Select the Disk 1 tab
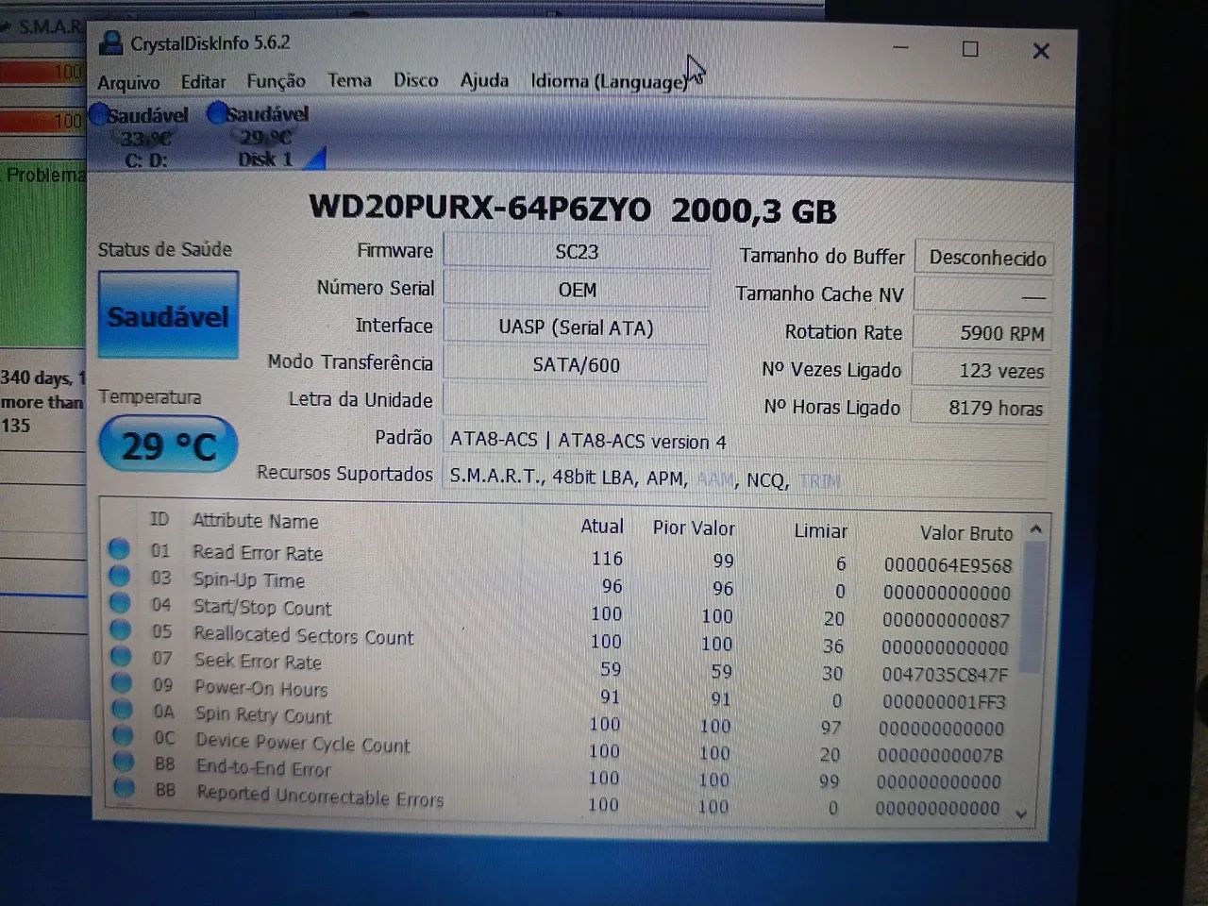Viewport: 1208px width, 906px height. [265, 137]
